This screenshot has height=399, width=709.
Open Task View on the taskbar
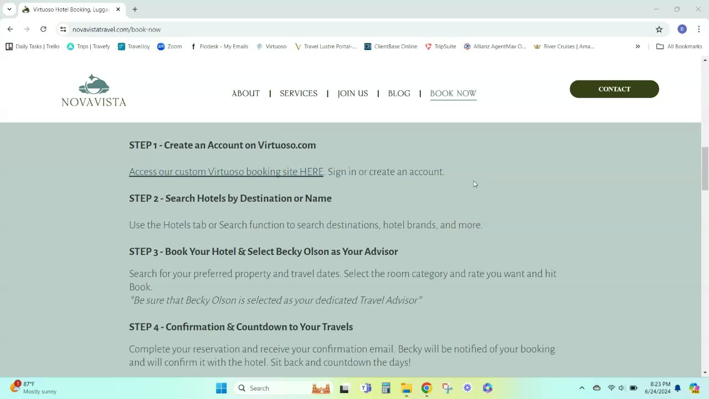[x=344, y=388]
